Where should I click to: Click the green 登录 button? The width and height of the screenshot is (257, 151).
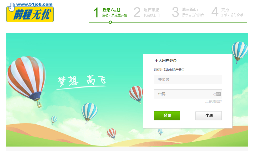(167, 116)
